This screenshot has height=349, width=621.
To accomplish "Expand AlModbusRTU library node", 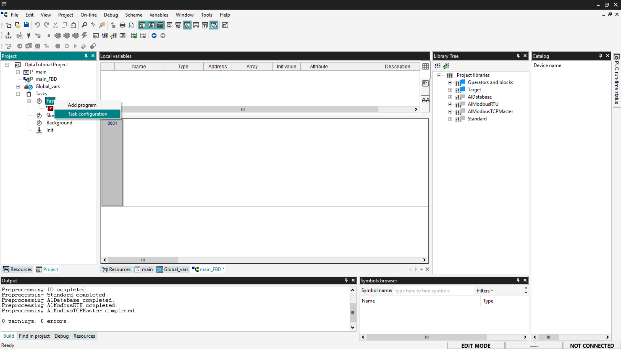I will pyautogui.click(x=450, y=104).
